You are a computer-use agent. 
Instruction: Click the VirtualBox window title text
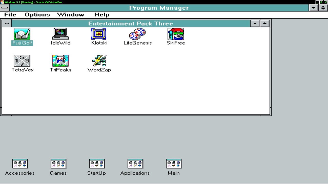click(x=33, y=2)
